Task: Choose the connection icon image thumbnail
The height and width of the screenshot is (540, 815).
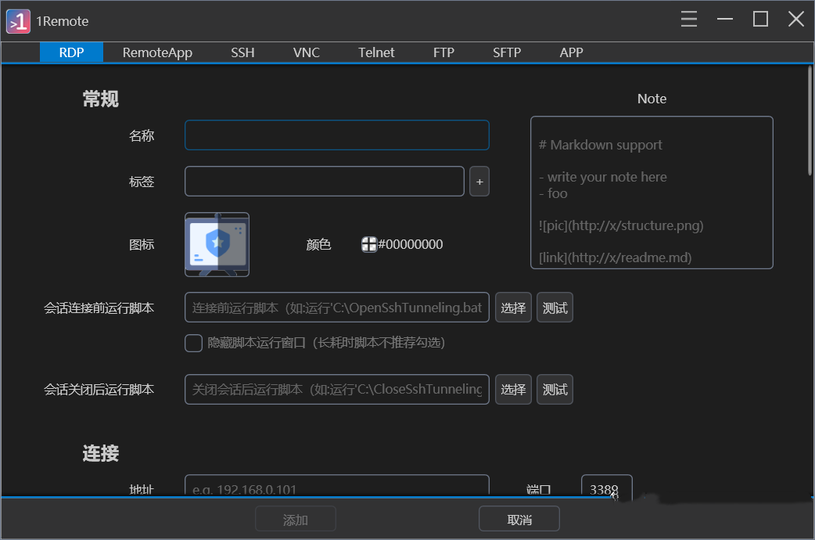Action: point(217,244)
